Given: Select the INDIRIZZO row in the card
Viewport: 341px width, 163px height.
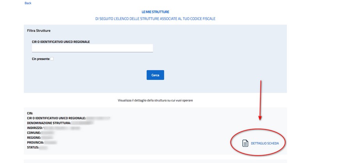Looking at the screenshot, I should pyautogui.click(x=35, y=128).
